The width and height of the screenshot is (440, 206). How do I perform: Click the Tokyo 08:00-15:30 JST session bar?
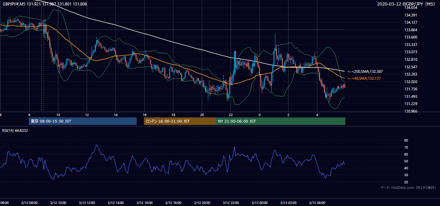[83, 121]
